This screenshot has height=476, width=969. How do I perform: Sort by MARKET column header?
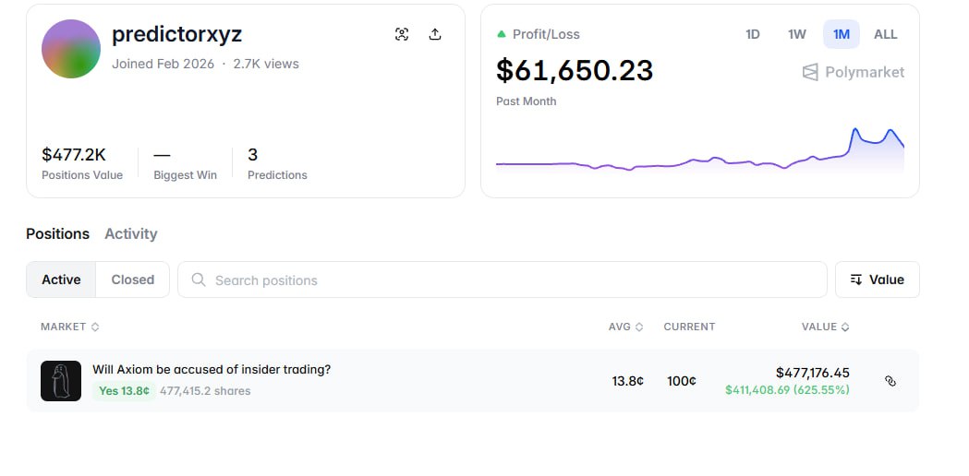coord(70,327)
